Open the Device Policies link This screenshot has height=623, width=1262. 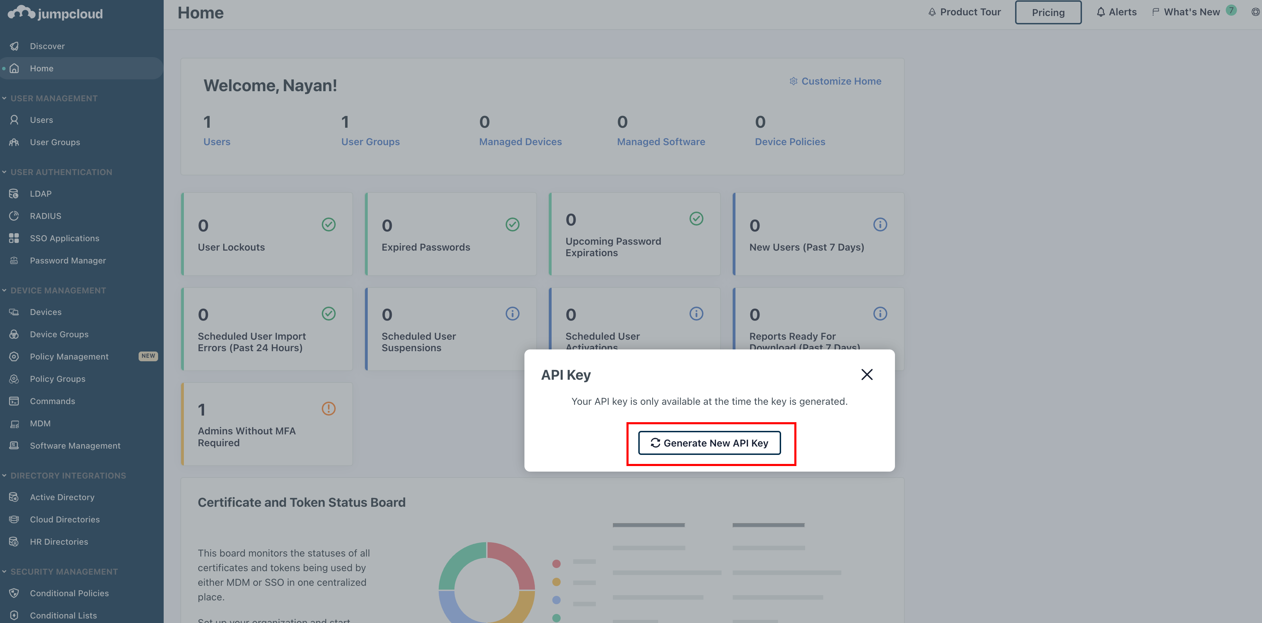(790, 142)
